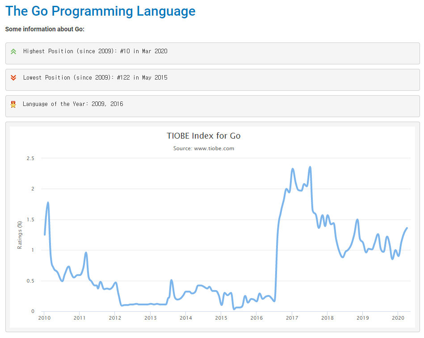Click the Language of the Year medal icon
The image size is (424, 338).
[13, 104]
